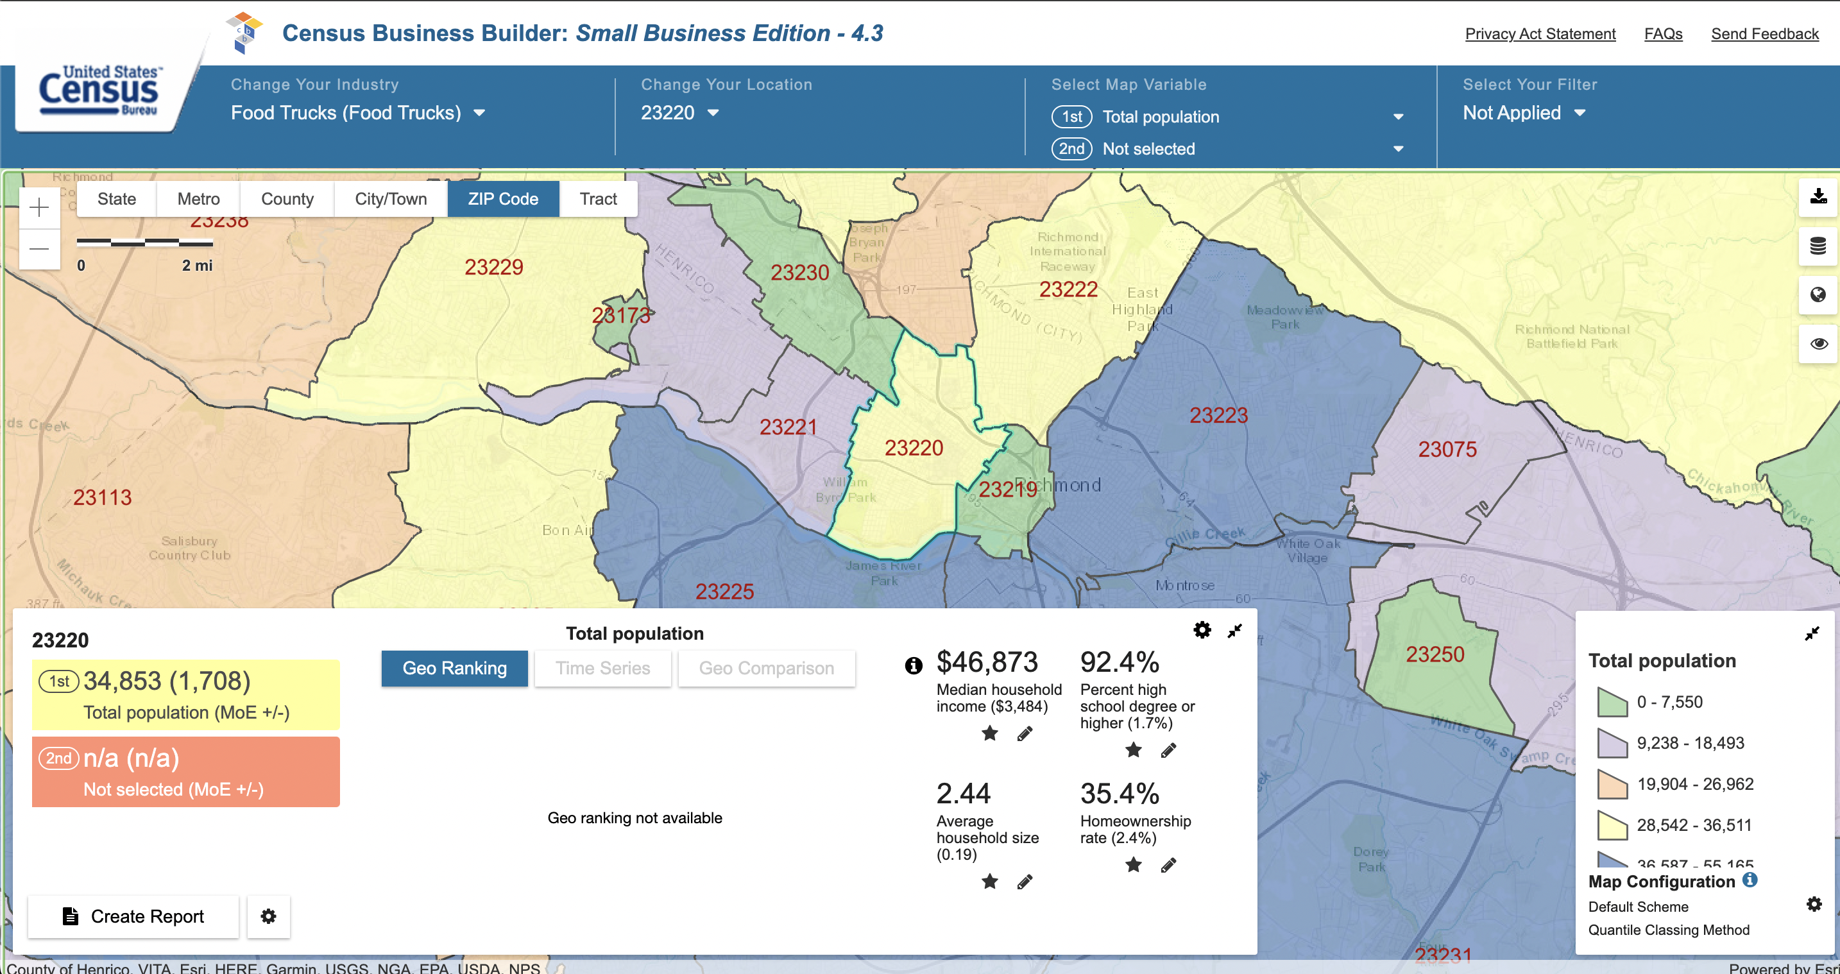1840x974 pixels.
Task: Edit the Homeownership rate variable
Action: (1168, 866)
